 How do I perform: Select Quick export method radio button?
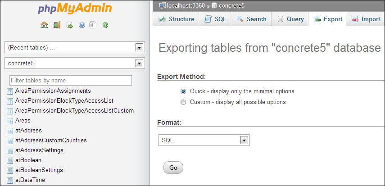(183, 91)
